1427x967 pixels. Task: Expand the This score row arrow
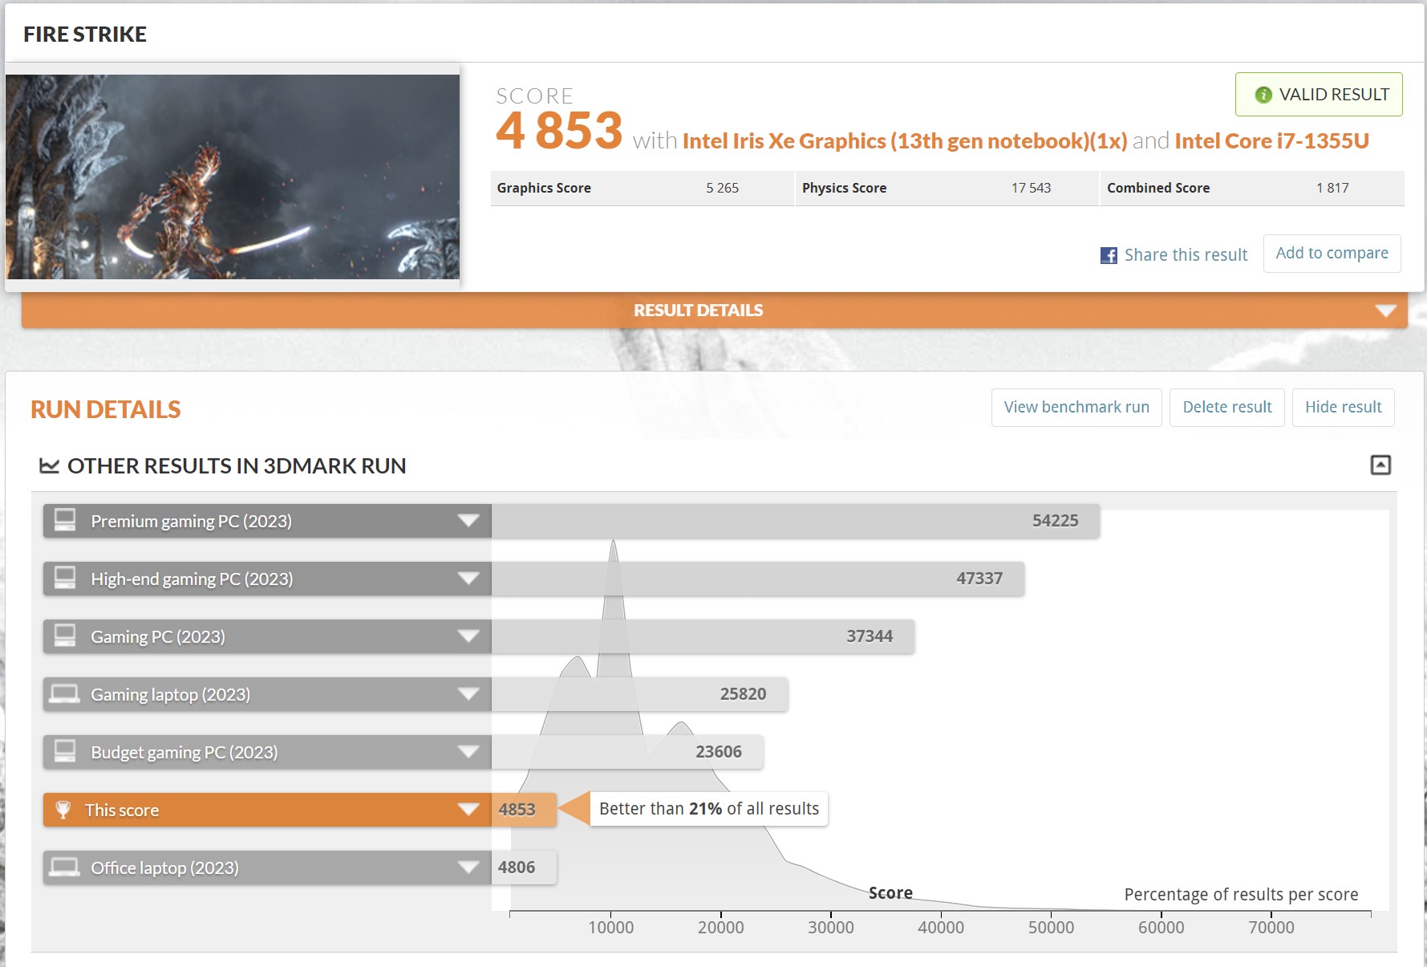[x=468, y=810]
